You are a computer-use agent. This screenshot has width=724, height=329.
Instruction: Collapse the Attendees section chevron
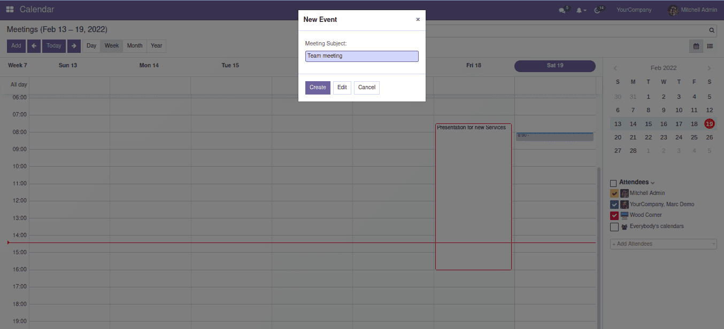pos(653,183)
